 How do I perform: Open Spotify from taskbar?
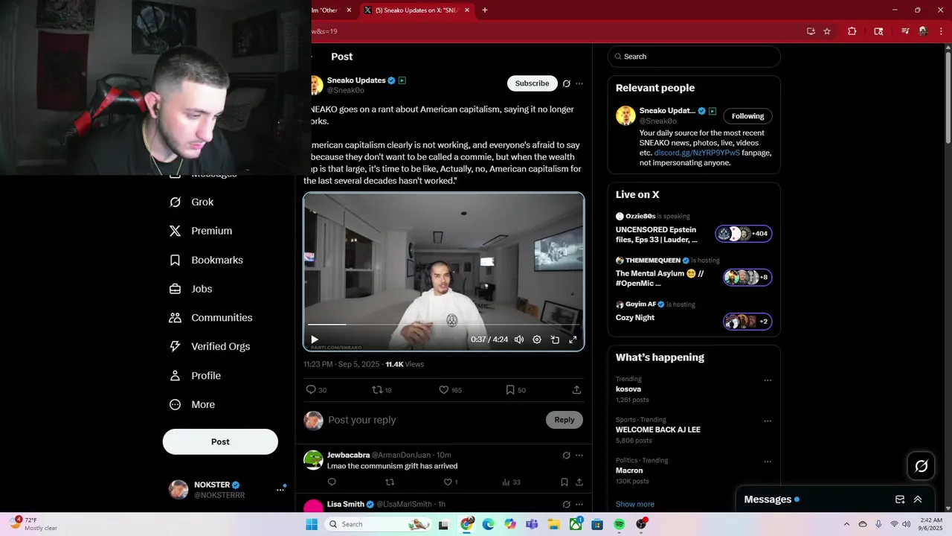[620, 524]
